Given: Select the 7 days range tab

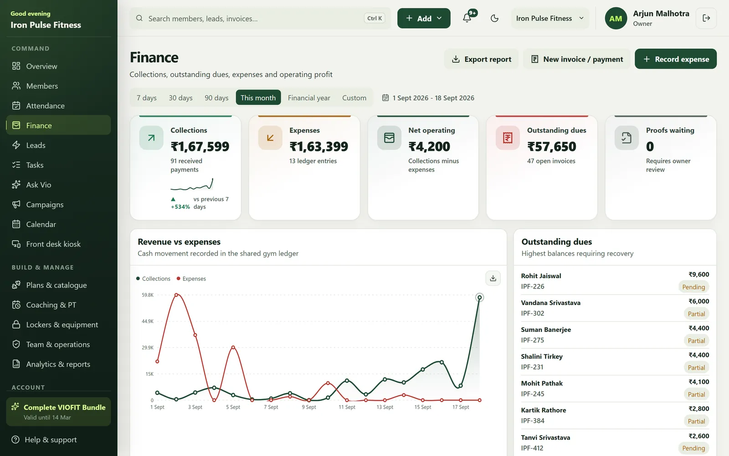Looking at the screenshot, I should 147,98.
